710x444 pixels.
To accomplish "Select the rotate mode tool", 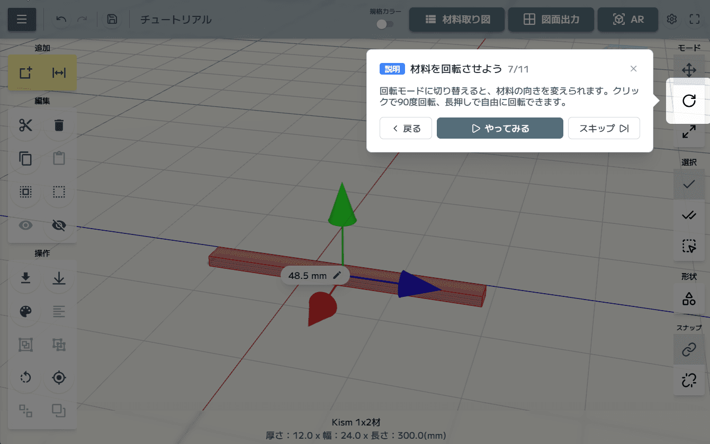I will [689, 101].
